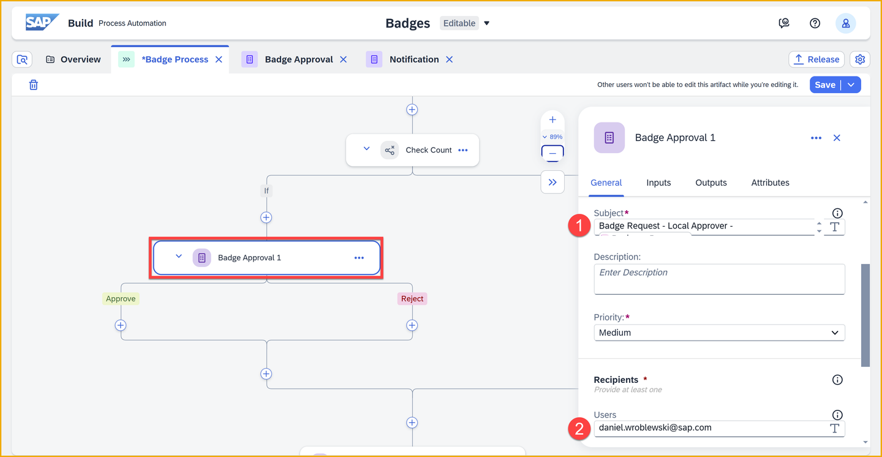Add a step under the Reject branch
The height and width of the screenshot is (457, 882).
click(412, 325)
